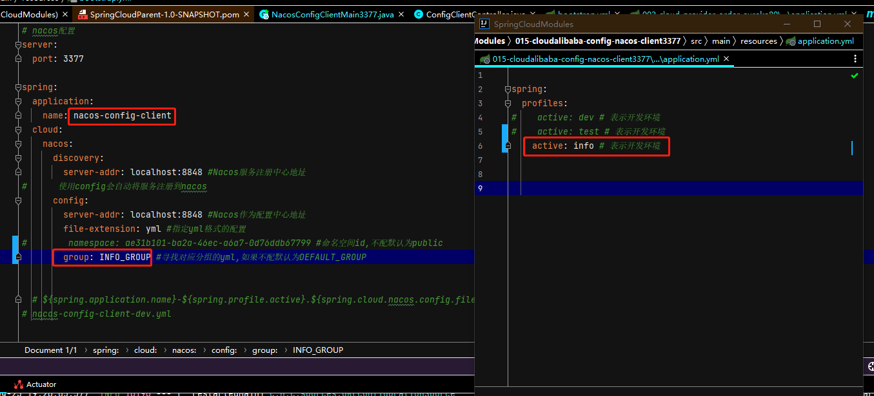This screenshot has height=396, width=874.
Task: Click the 'active: info' line in application.yml
Action: tap(596, 146)
